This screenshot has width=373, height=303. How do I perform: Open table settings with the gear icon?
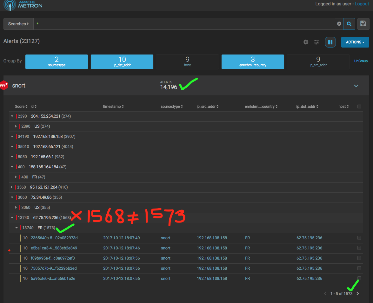[306, 42]
